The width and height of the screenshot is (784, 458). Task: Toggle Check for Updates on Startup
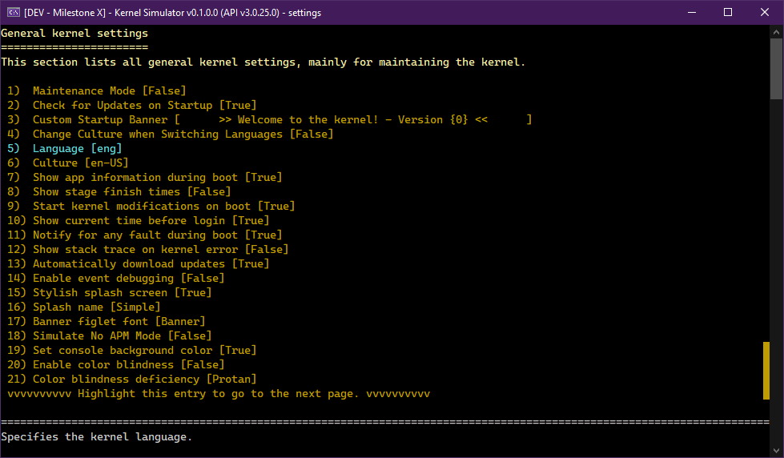pyautogui.click(x=143, y=106)
